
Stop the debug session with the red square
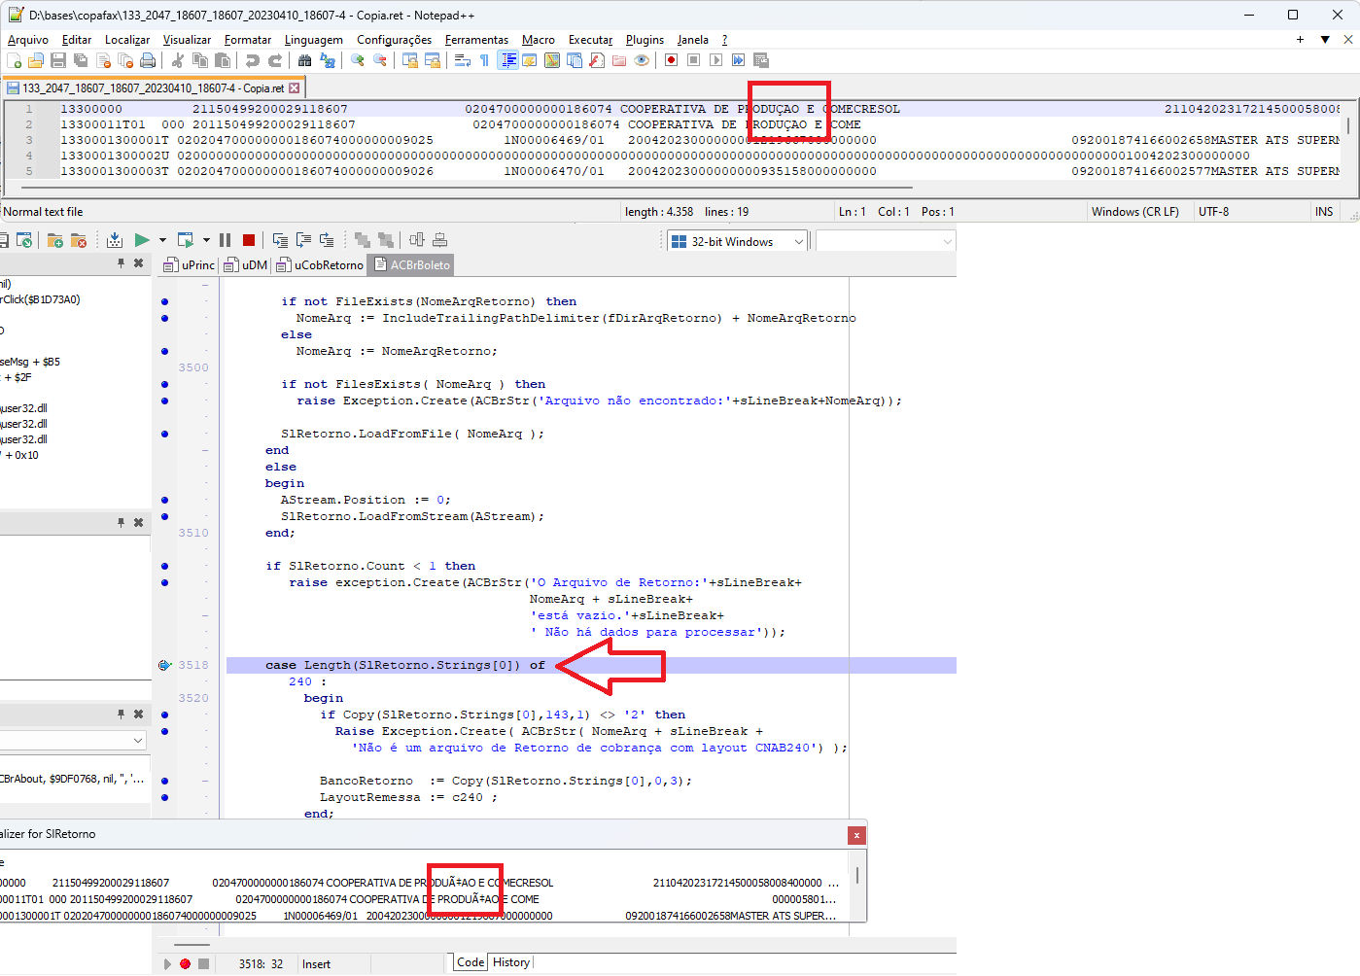point(249,240)
